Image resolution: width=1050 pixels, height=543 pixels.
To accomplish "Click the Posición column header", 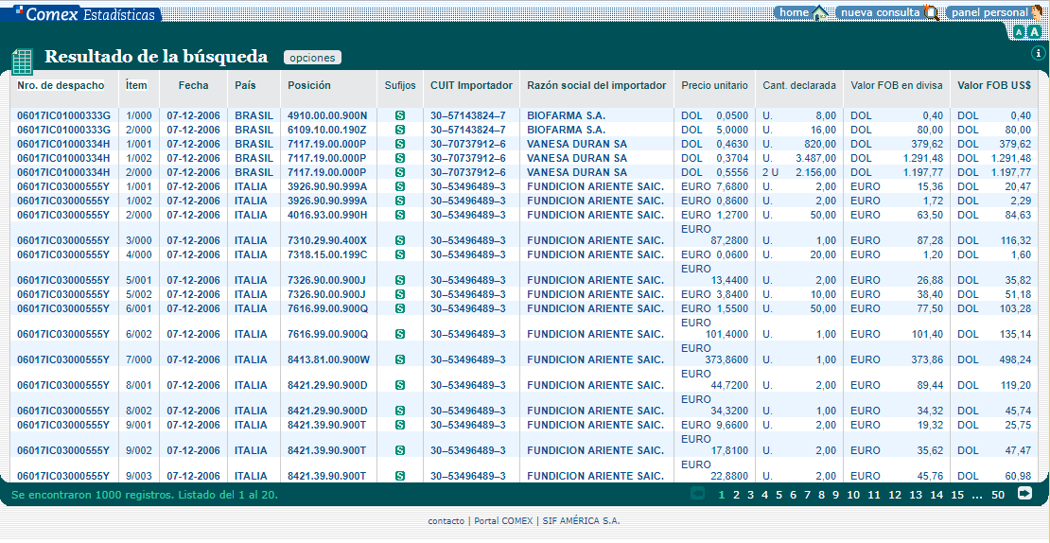I will (309, 85).
